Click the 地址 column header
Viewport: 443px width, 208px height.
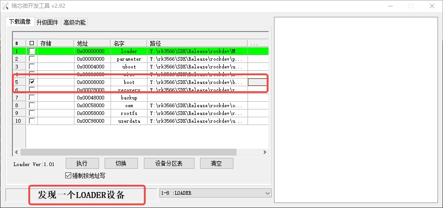[x=92, y=43]
